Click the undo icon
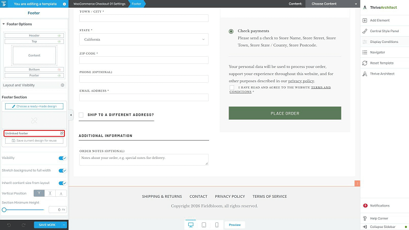This screenshot has width=409, height=230. click(9, 225)
